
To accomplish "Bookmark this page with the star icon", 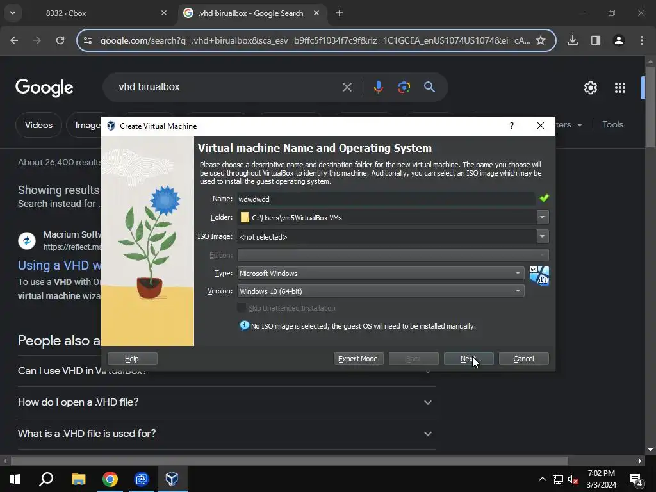I will (x=541, y=40).
